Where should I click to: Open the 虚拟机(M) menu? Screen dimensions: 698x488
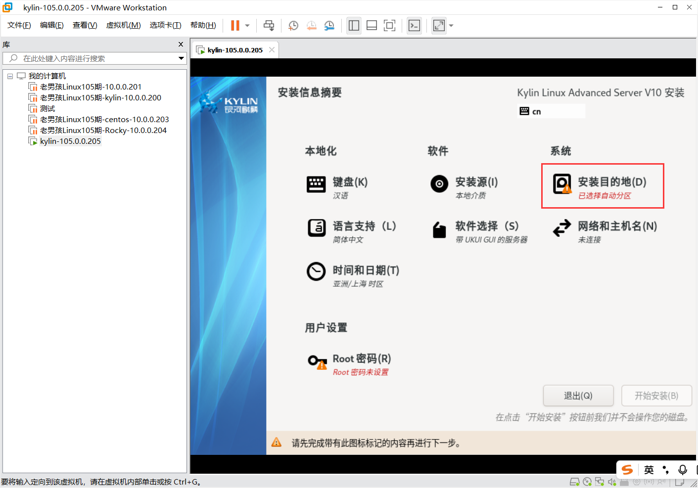tap(123, 25)
